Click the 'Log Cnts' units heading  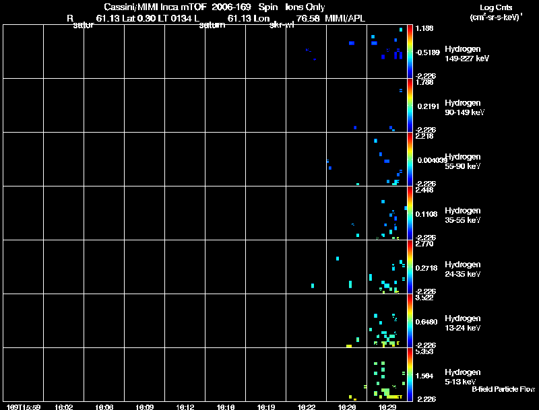coord(496,7)
